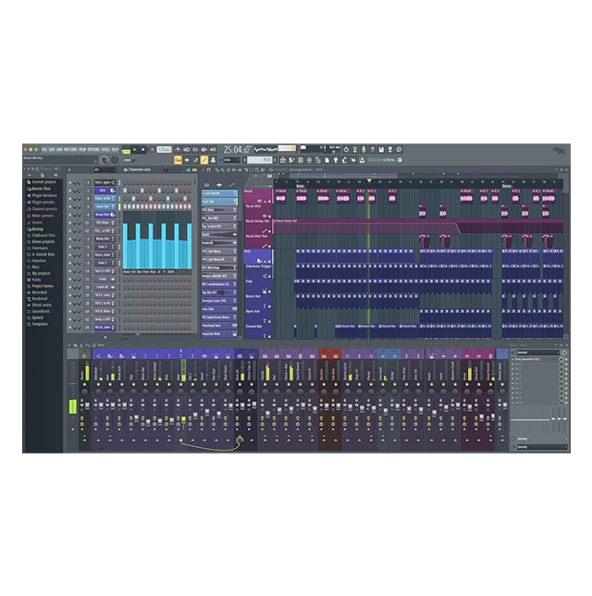Click the circular undo history icon

click(346, 149)
